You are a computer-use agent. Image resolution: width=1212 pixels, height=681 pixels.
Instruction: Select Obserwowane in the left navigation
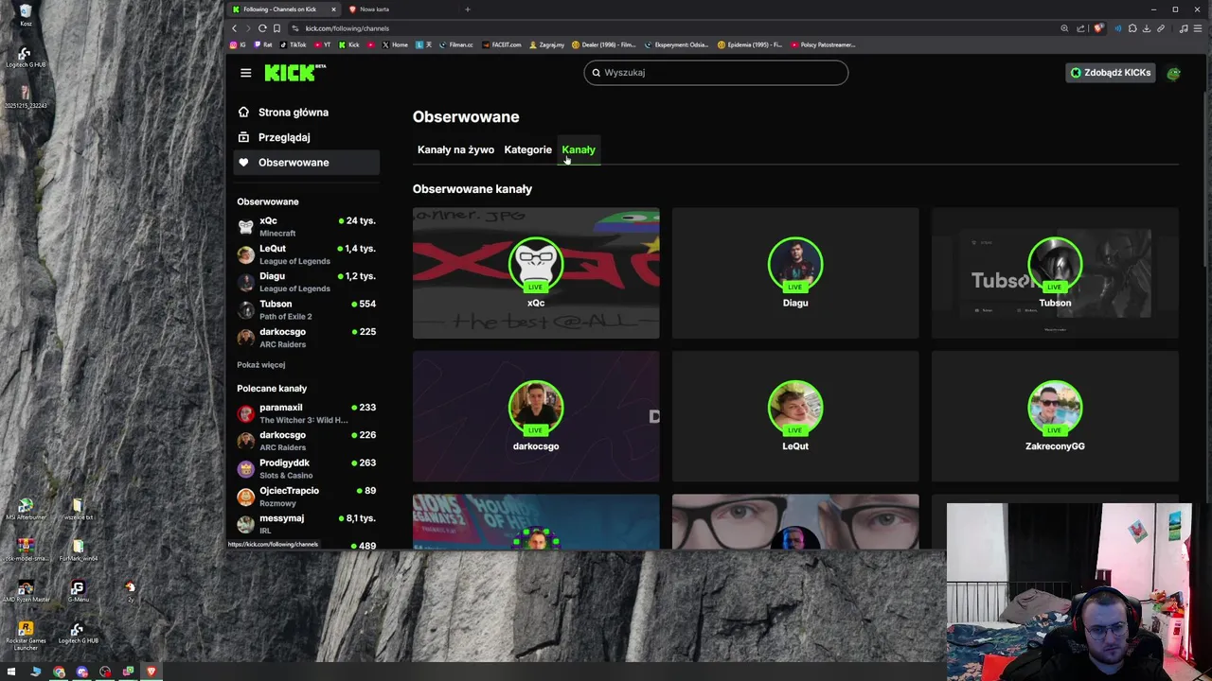[306, 163]
